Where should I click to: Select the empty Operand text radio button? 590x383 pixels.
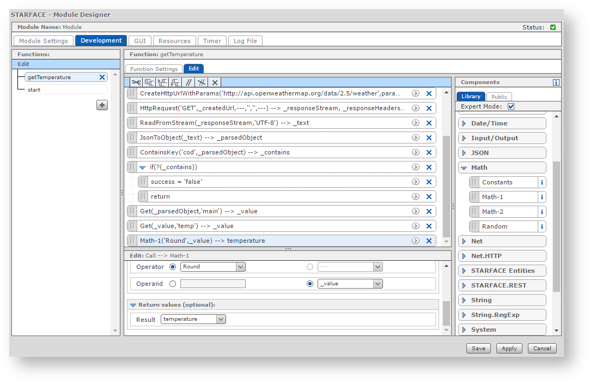(173, 284)
